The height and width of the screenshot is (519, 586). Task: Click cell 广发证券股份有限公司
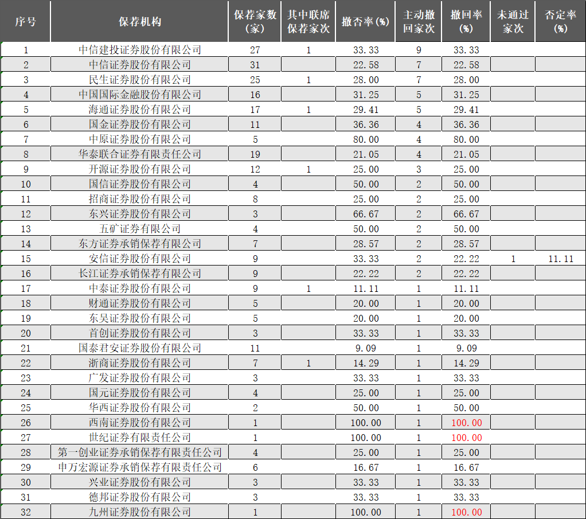click(139, 378)
